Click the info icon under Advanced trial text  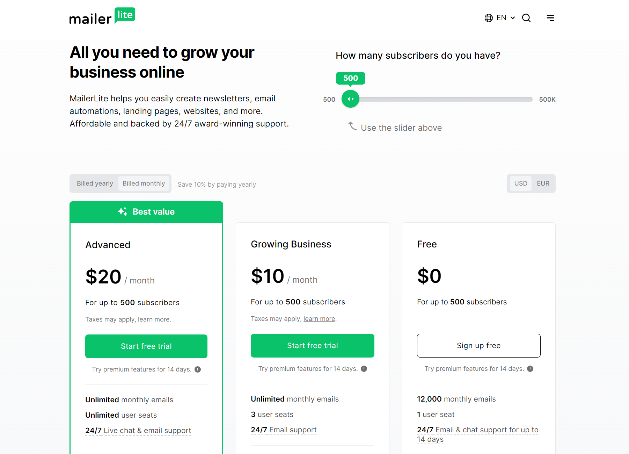[198, 369]
